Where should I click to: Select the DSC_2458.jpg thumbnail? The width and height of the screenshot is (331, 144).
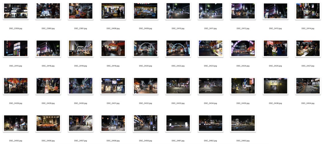coord(113,123)
